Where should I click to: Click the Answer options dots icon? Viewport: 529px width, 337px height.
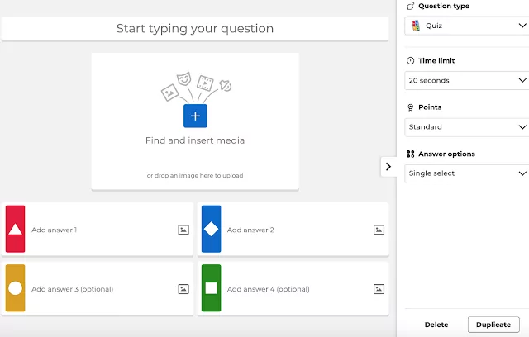[410, 154]
